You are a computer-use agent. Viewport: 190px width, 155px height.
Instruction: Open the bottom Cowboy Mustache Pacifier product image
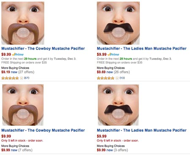23,105
